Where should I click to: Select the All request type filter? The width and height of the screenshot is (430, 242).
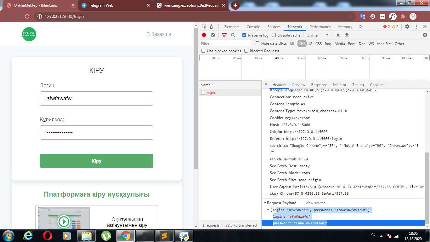pyautogui.click(x=292, y=44)
